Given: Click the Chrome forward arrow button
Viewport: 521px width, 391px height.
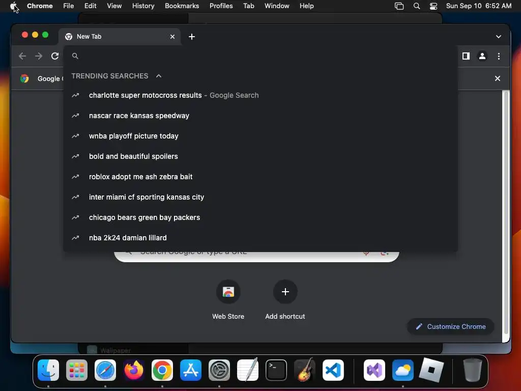Looking at the screenshot, I should click(x=39, y=56).
